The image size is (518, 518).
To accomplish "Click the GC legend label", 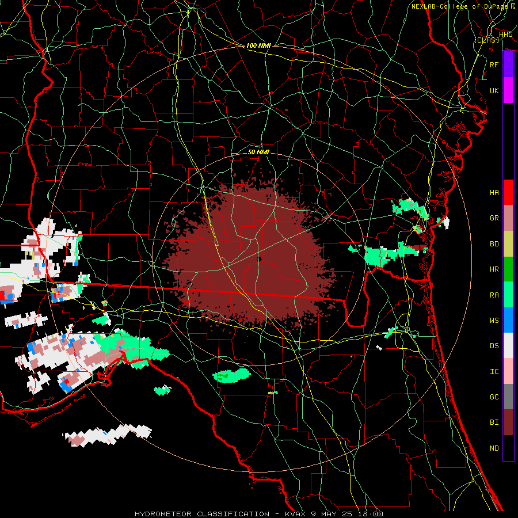I will pos(494,397).
